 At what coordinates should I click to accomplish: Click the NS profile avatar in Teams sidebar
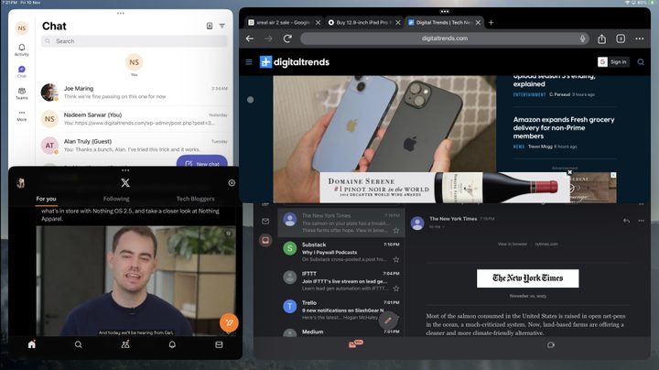[22, 28]
